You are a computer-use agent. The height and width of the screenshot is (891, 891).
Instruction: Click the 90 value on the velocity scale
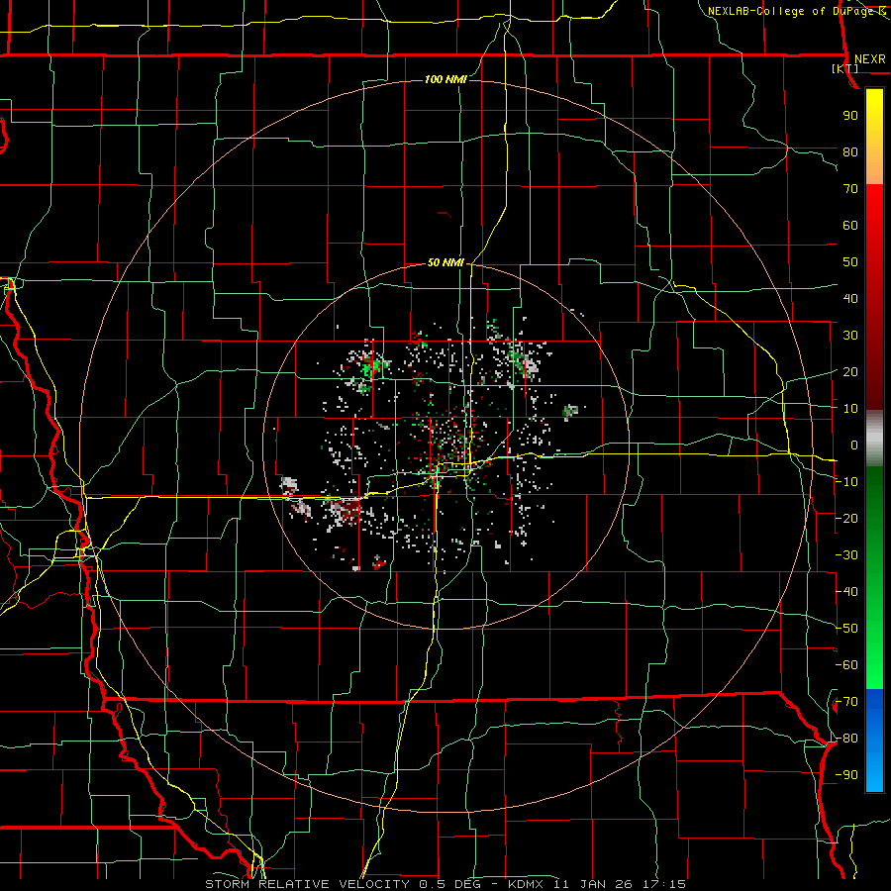tap(850, 116)
